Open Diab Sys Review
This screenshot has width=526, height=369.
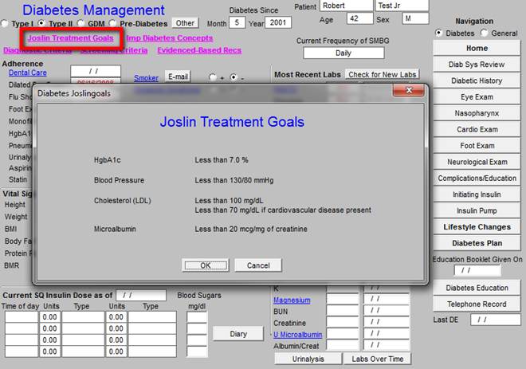pyautogui.click(x=477, y=65)
